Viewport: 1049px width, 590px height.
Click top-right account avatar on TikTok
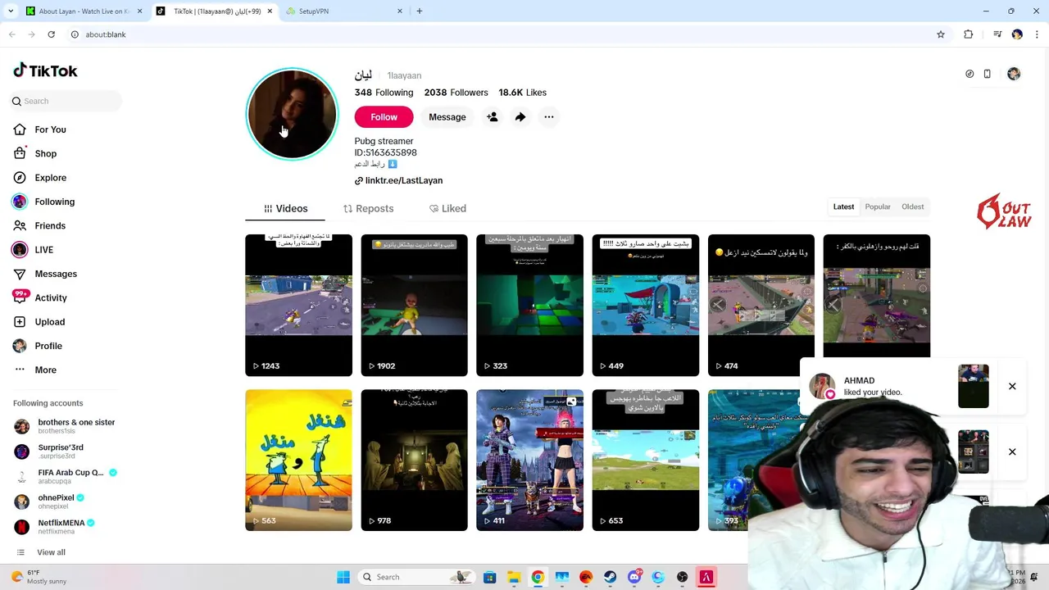[x=1014, y=74]
